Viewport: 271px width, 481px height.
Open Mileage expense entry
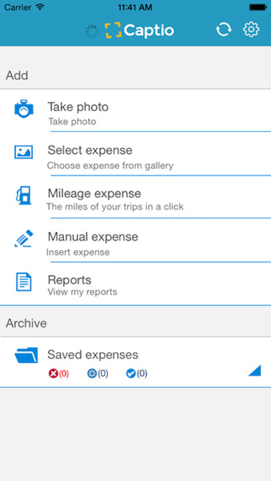tap(135, 197)
